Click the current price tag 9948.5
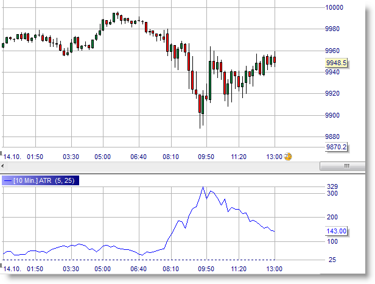Image resolution: width=375 pixels, height=284 pixels. (336, 62)
